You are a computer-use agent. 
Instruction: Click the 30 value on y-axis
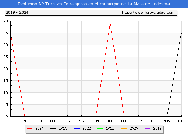(x=5, y=45)
